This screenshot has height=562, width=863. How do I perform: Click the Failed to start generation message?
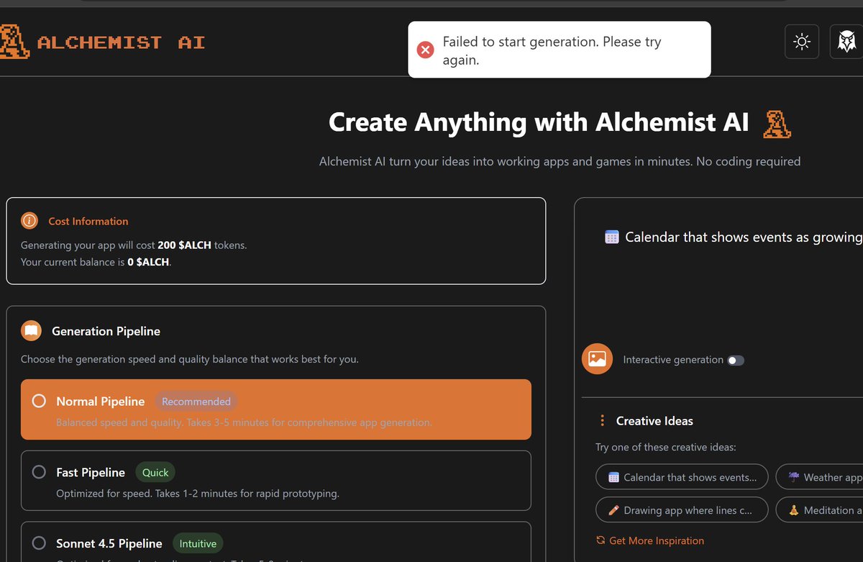click(x=552, y=51)
